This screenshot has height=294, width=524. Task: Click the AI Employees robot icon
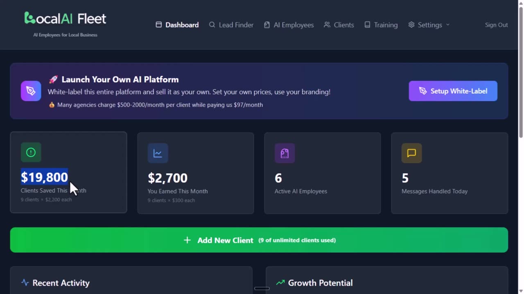[267, 25]
